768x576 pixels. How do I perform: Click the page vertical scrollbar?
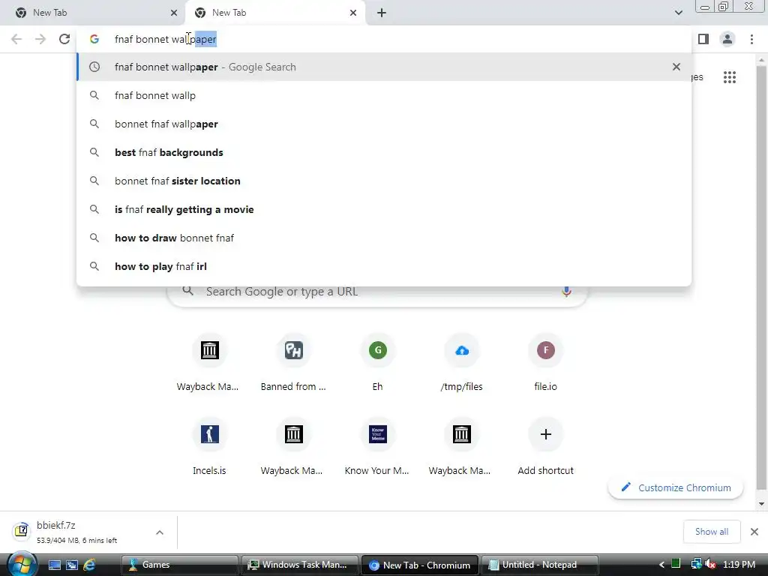761,279
